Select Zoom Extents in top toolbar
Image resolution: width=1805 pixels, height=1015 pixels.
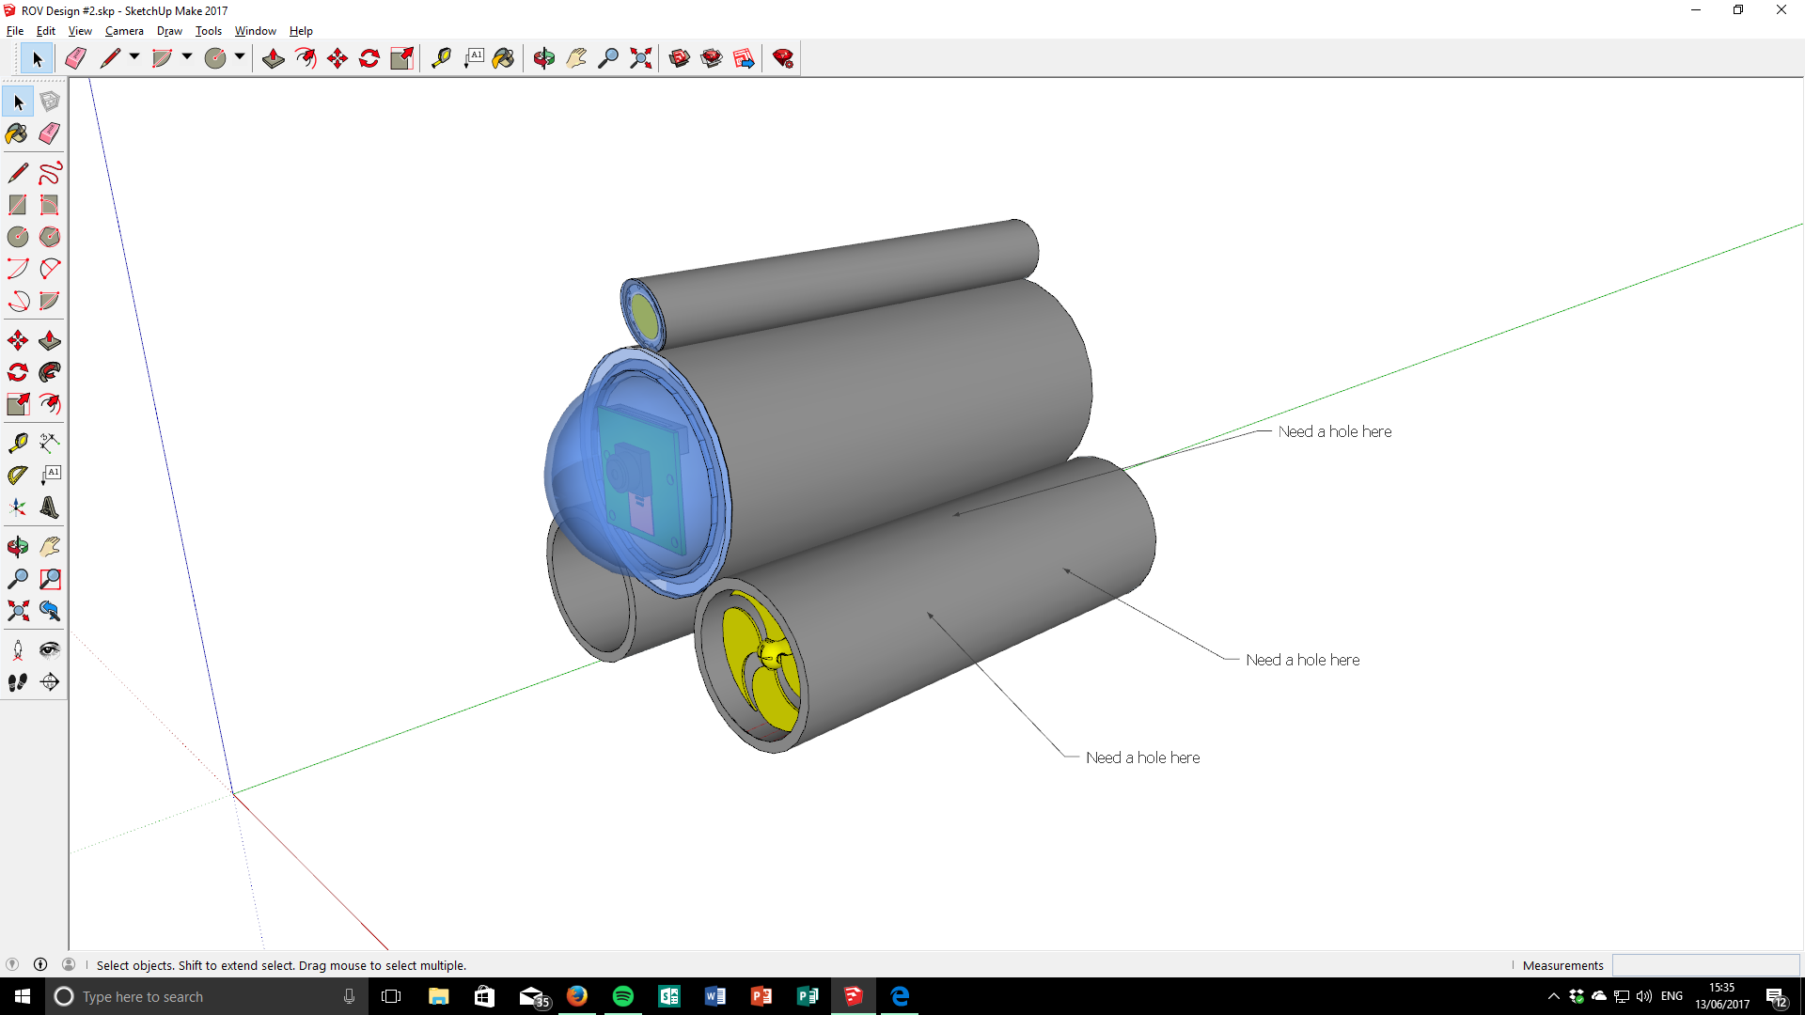641,58
